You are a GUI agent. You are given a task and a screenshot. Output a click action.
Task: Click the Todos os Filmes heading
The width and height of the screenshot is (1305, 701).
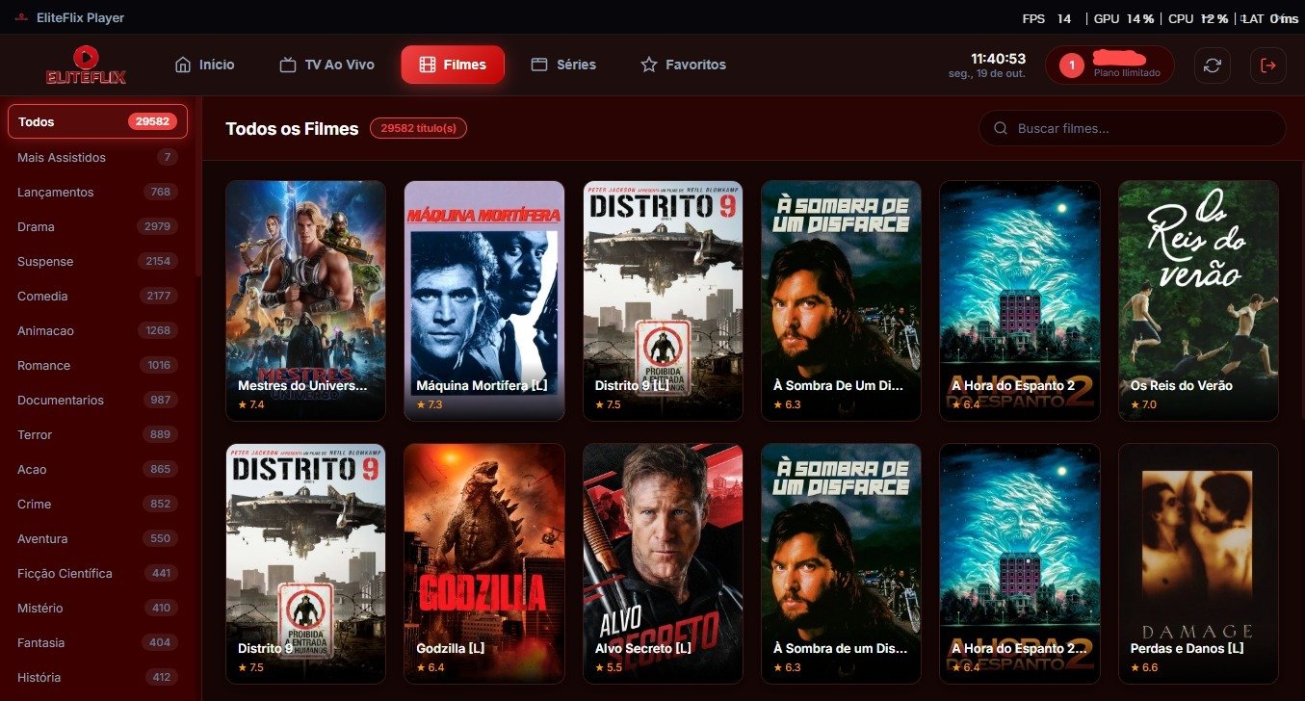point(292,128)
